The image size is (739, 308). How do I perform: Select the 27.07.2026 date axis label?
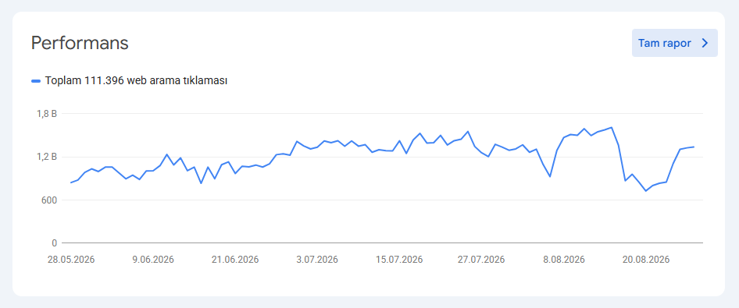click(x=481, y=260)
